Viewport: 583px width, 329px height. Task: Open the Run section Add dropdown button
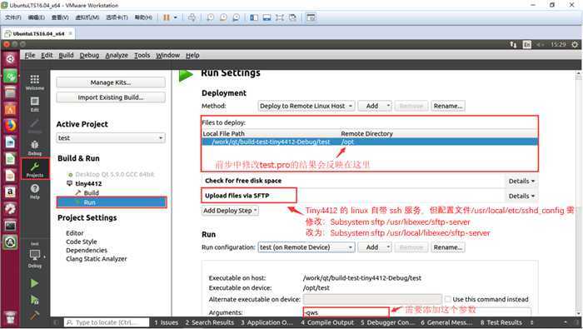click(x=375, y=247)
